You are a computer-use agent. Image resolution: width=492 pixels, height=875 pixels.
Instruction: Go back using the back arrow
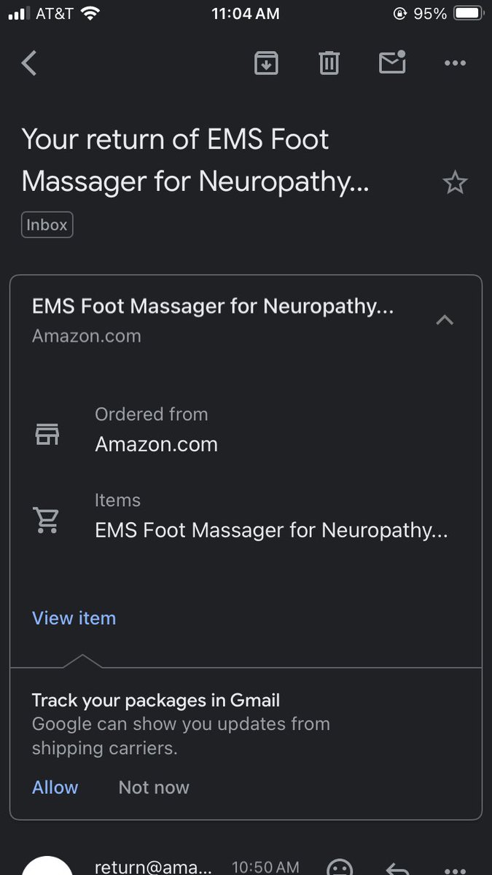(x=28, y=63)
